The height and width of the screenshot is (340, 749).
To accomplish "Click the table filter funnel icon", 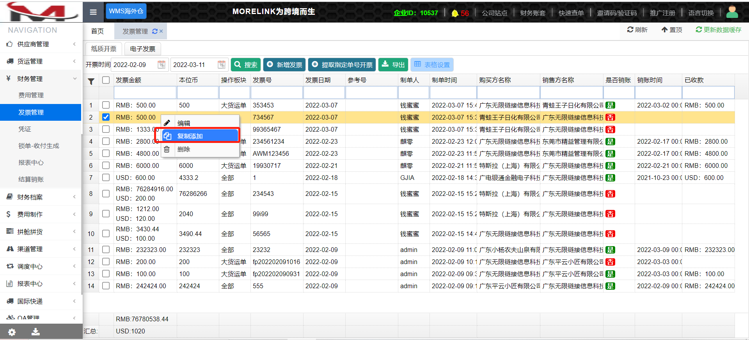I will click(x=91, y=81).
